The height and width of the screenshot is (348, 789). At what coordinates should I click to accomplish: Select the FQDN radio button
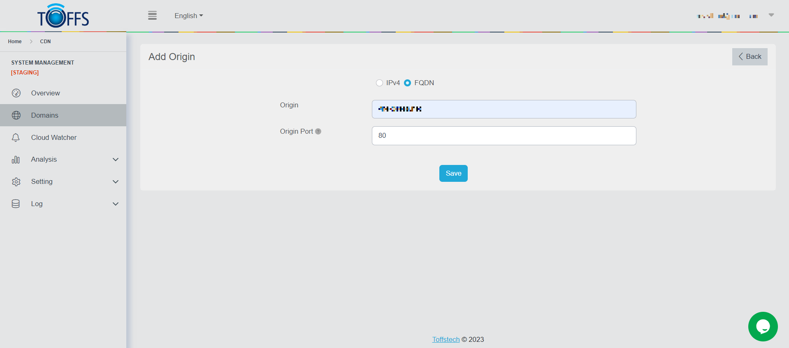coord(407,83)
